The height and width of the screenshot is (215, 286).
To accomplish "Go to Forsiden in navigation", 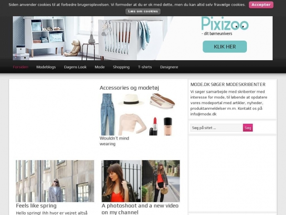I will (x=20, y=67).
